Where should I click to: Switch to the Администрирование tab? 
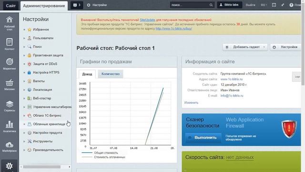click(x=44, y=6)
